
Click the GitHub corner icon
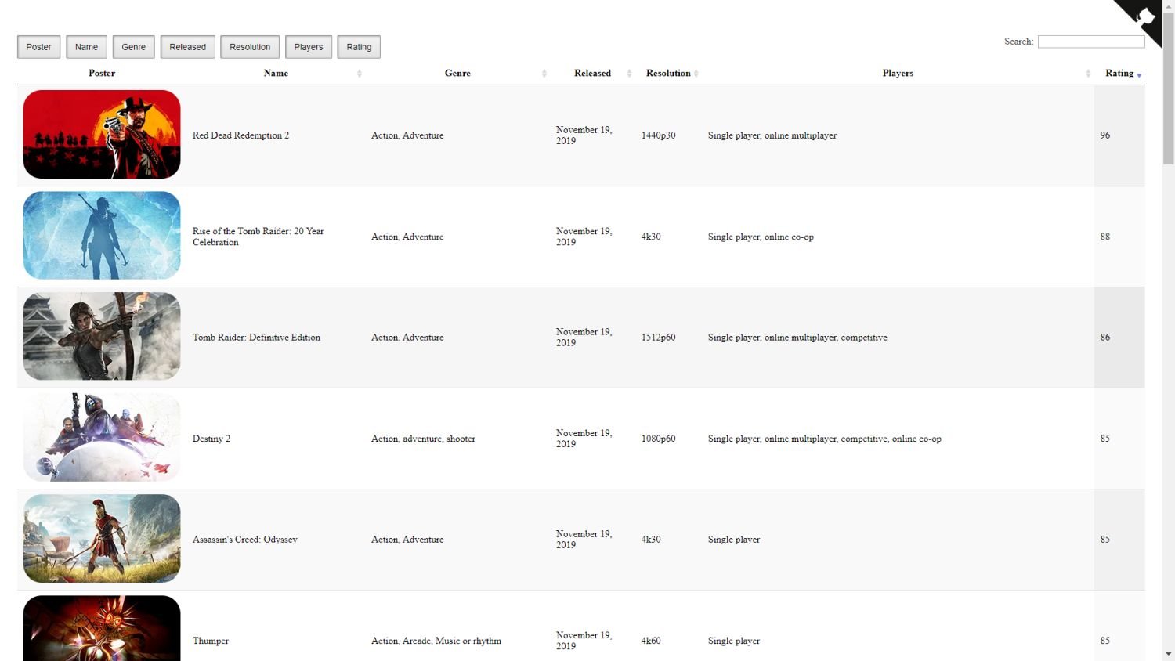tap(1144, 17)
